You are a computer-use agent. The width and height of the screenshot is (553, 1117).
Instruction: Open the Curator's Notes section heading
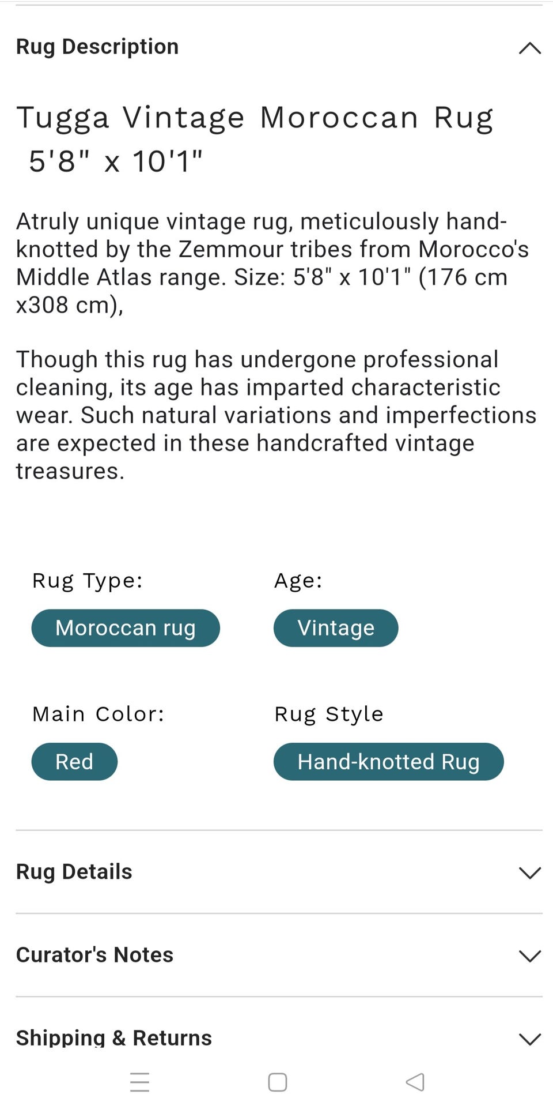pos(95,955)
